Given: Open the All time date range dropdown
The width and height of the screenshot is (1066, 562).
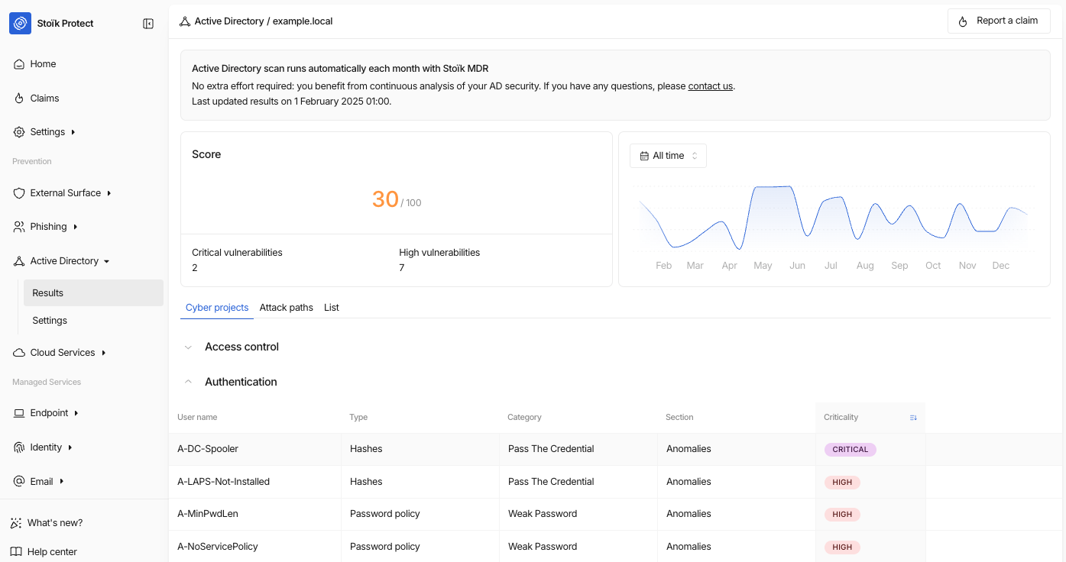Looking at the screenshot, I should pos(668,156).
